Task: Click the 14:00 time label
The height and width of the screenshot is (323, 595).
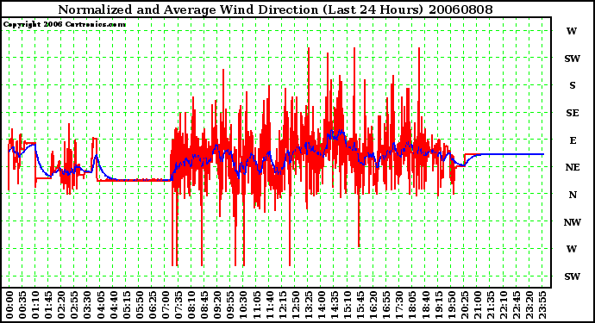Action: 322,305
